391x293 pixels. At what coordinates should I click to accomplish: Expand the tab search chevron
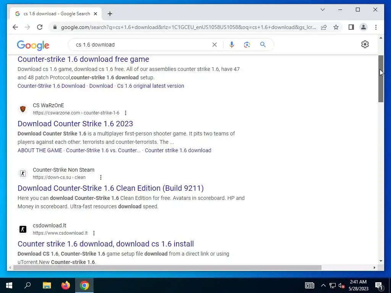322,10
